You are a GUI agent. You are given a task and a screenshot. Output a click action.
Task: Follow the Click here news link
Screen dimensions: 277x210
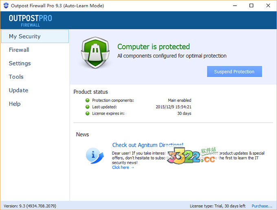121,167
